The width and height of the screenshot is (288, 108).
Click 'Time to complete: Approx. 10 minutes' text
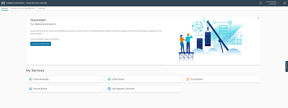point(45,39)
